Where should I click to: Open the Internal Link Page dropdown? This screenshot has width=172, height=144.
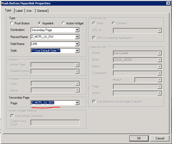tap(160, 87)
